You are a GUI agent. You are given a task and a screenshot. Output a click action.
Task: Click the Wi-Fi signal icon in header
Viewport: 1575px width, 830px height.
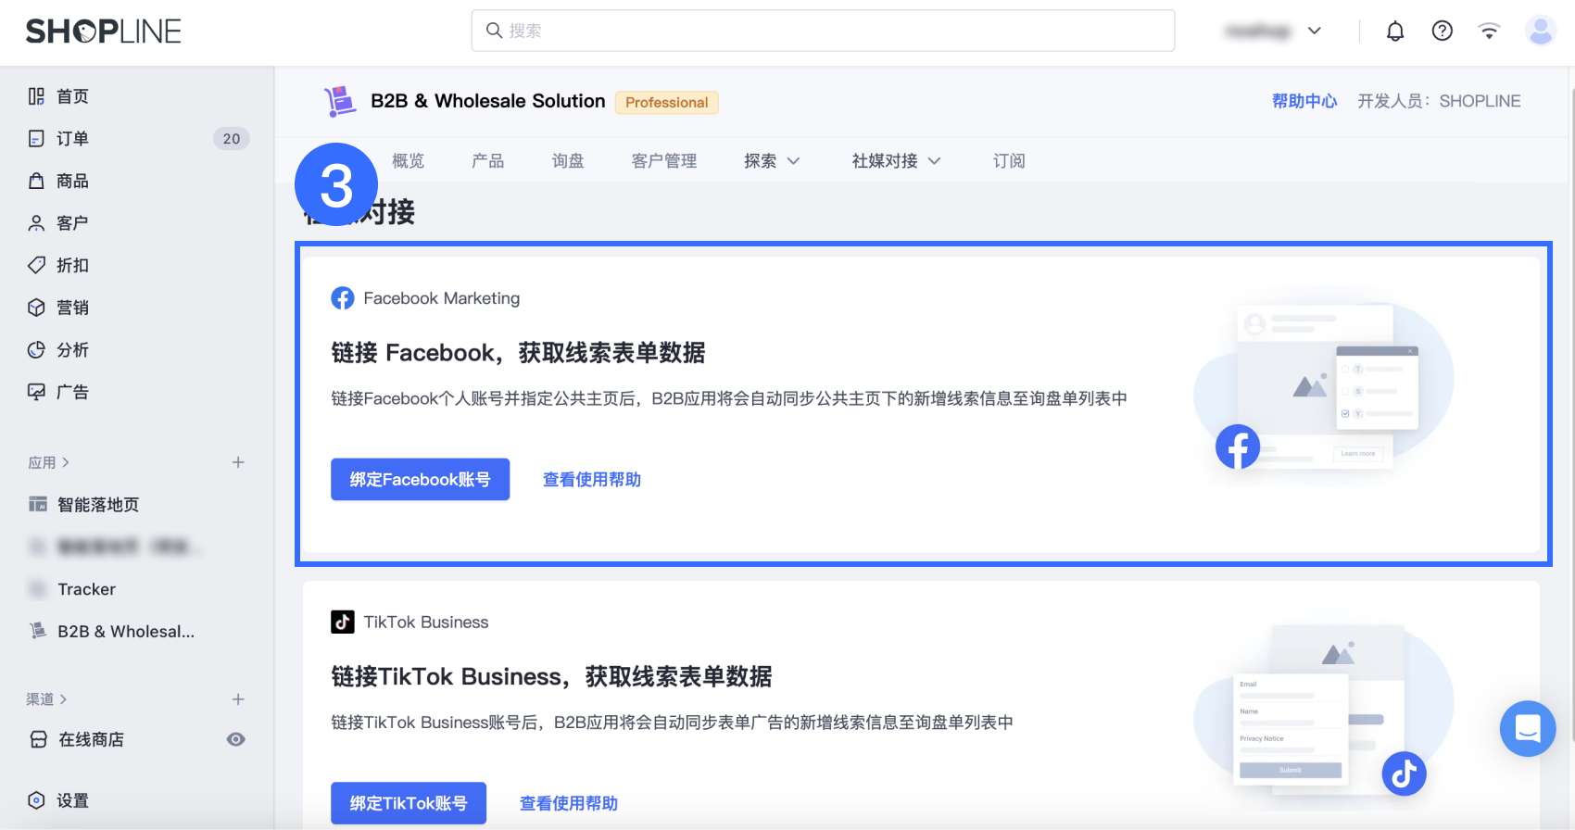tap(1489, 31)
